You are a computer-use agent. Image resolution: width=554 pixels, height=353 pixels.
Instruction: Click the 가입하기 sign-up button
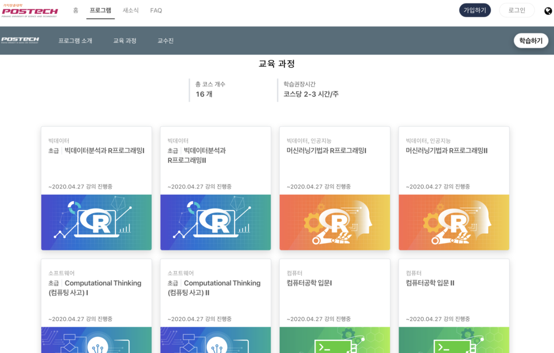(x=475, y=10)
